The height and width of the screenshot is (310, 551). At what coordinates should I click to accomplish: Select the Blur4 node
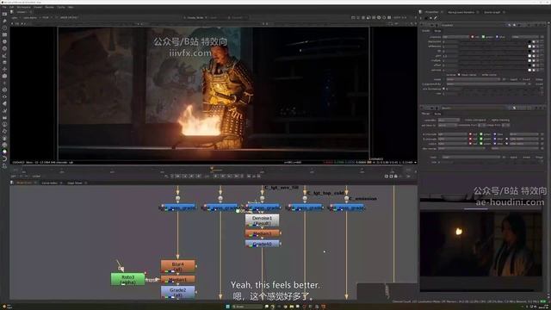(x=178, y=266)
